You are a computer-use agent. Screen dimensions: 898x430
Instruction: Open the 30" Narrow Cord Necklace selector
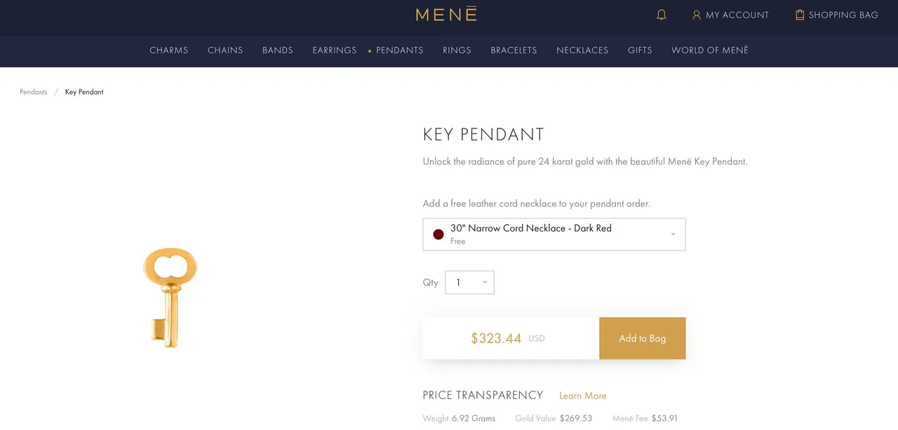[554, 234]
